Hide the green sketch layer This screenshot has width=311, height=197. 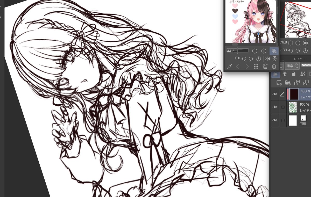275,107
